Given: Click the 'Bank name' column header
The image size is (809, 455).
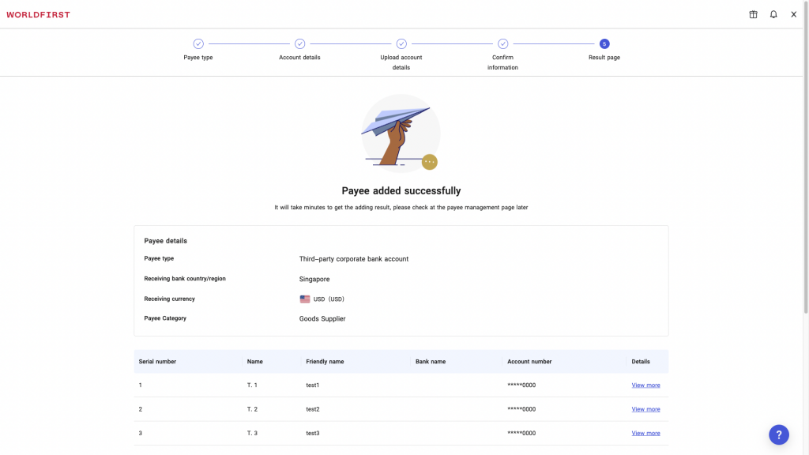Looking at the screenshot, I should (x=431, y=362).
